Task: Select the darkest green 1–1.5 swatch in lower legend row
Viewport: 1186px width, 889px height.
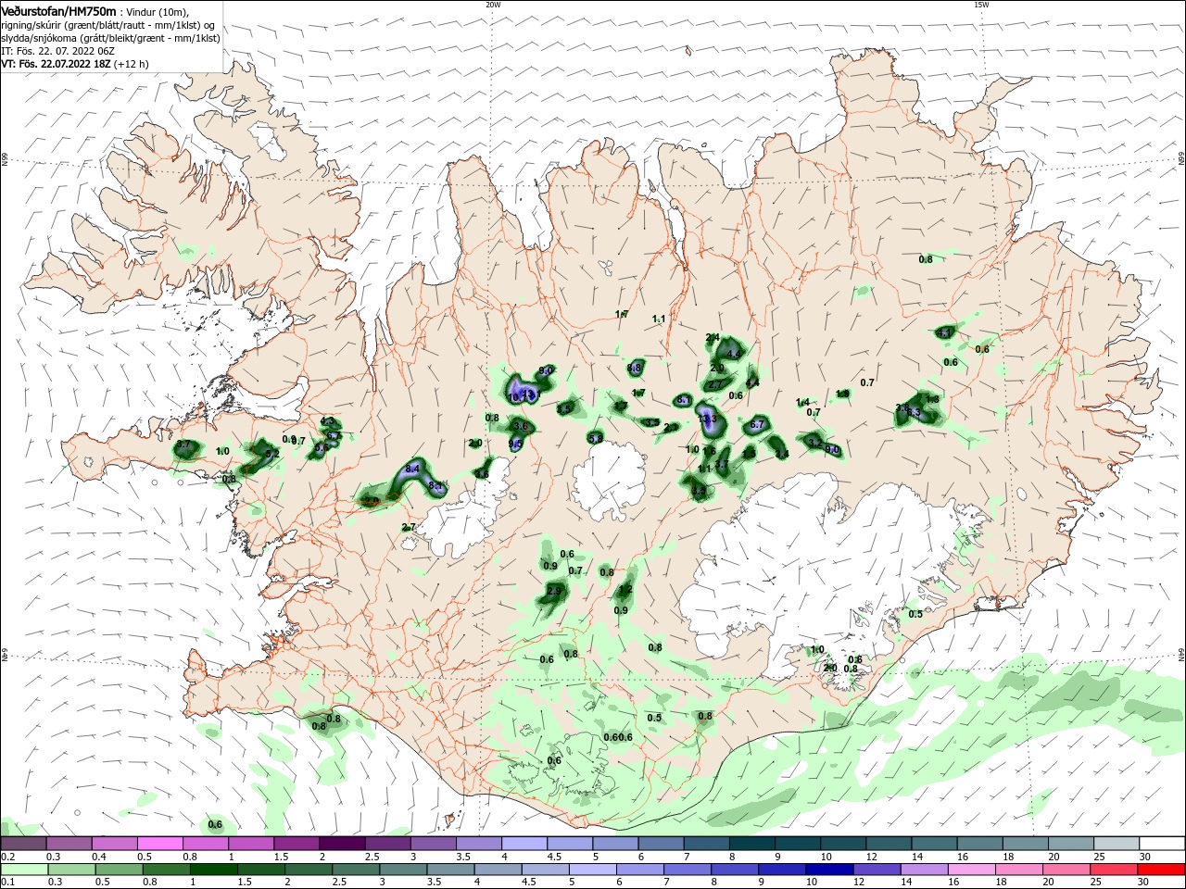Action: coord(213,870)
